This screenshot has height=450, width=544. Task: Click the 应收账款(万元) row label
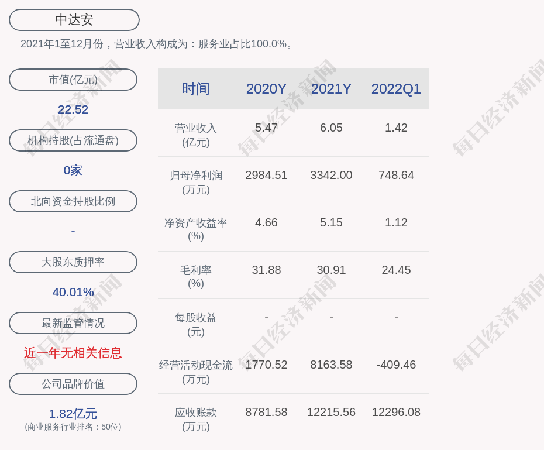(196, 420)
